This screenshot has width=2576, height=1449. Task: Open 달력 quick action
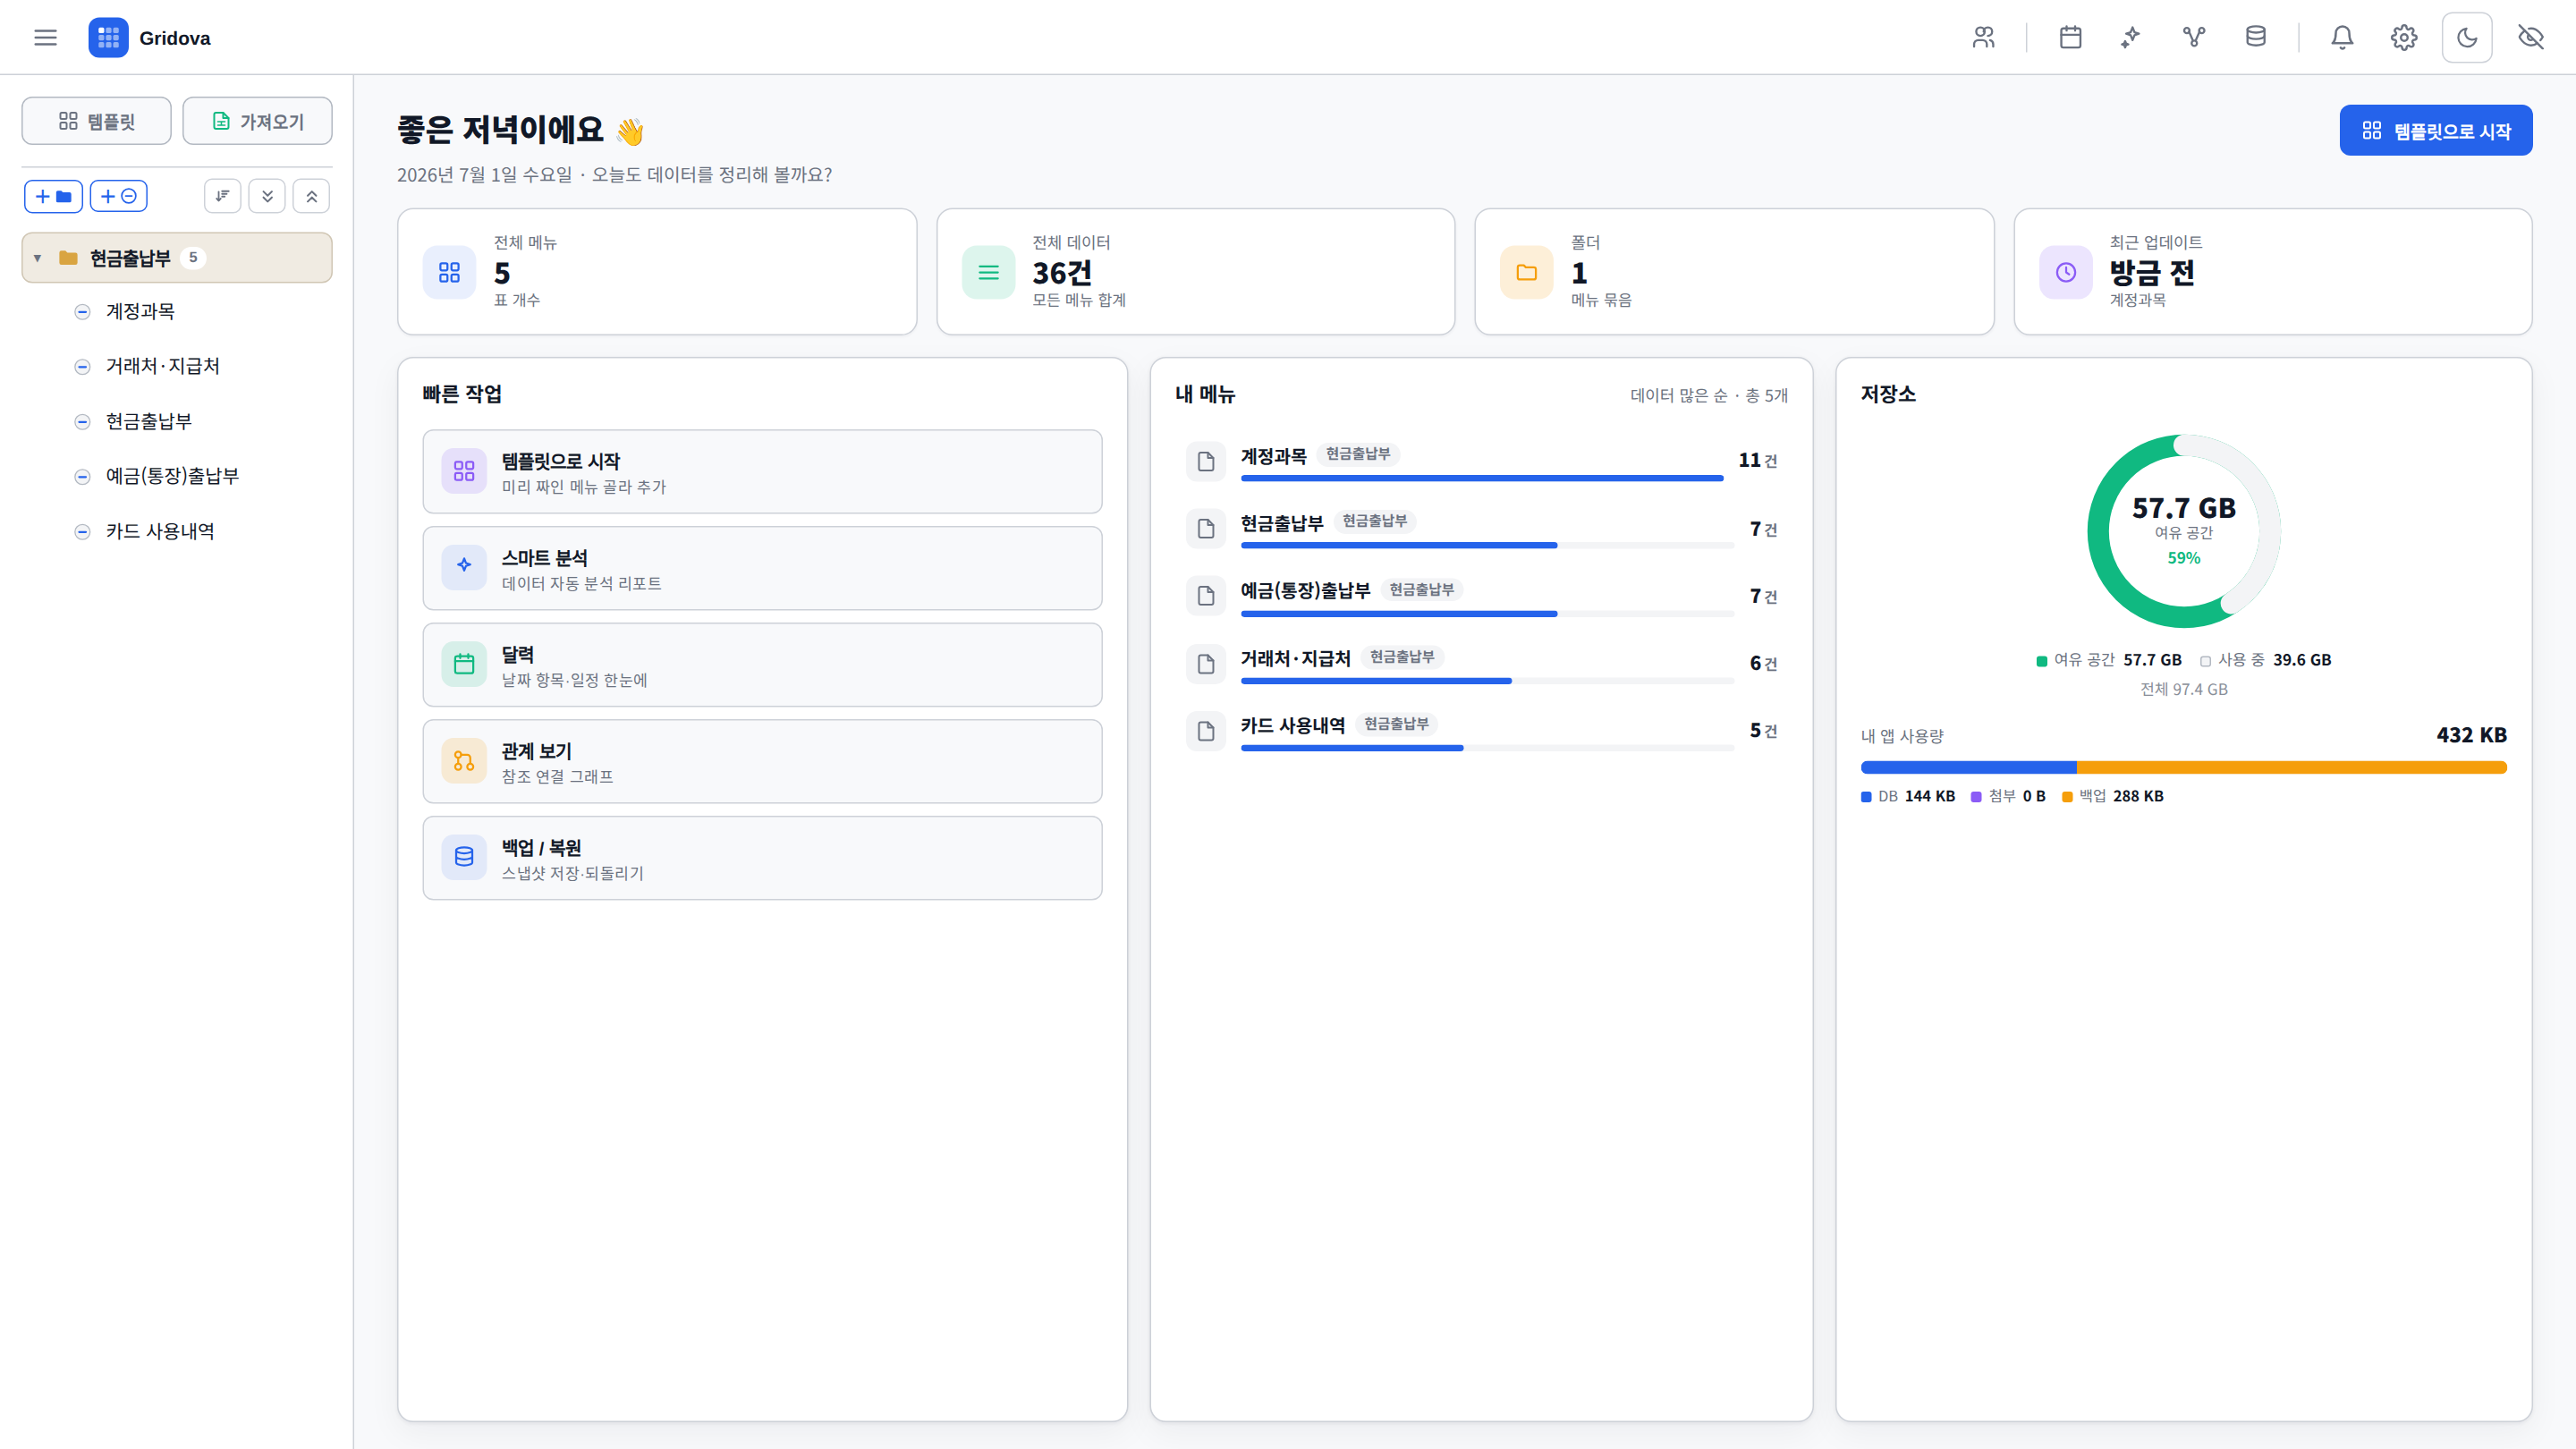pos(762,665)
